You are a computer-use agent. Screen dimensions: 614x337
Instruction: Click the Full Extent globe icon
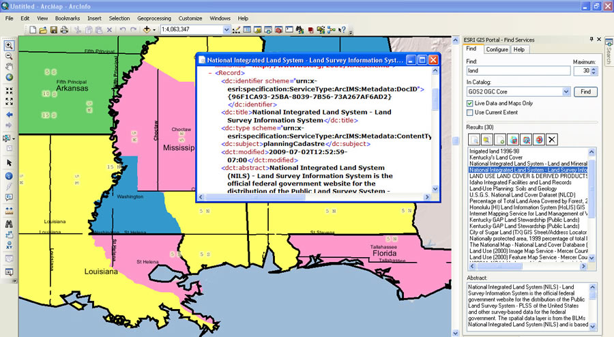(x=9, y=77)
